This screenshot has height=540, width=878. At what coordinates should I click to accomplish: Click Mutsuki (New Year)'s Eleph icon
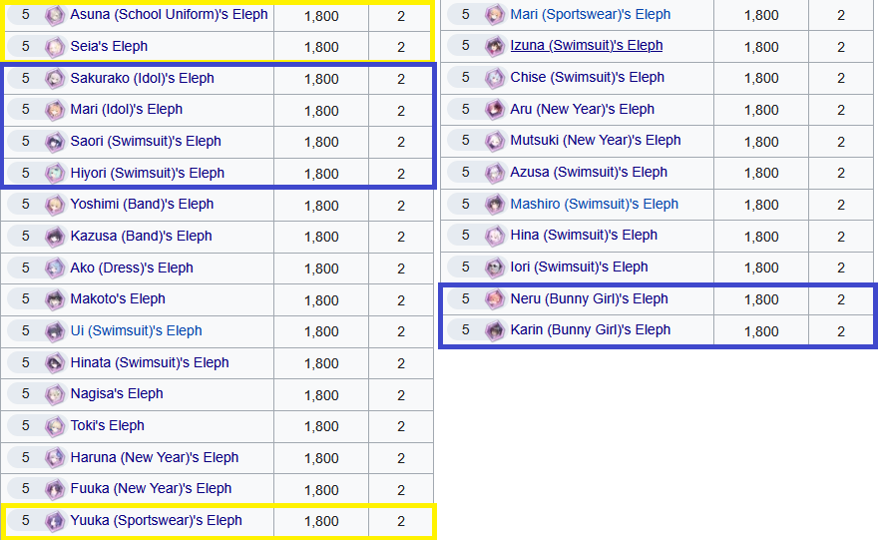pos(495,141)
